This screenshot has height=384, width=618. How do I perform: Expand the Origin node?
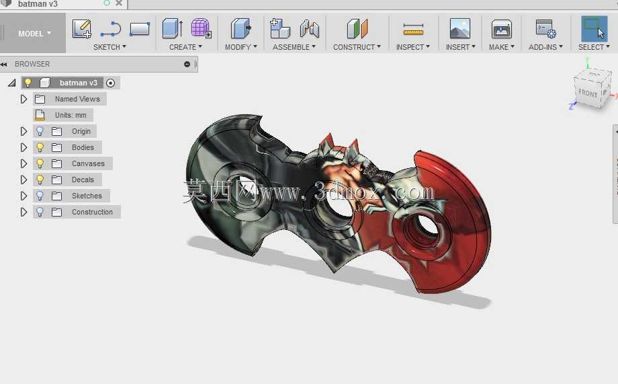pos(24,131)
